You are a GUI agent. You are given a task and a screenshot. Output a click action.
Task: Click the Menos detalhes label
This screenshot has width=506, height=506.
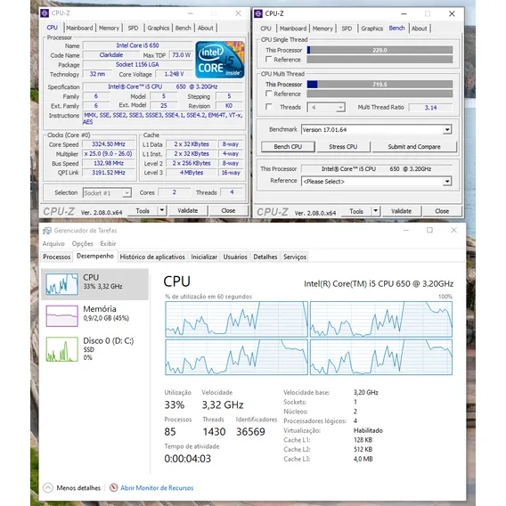pos(78,487)
